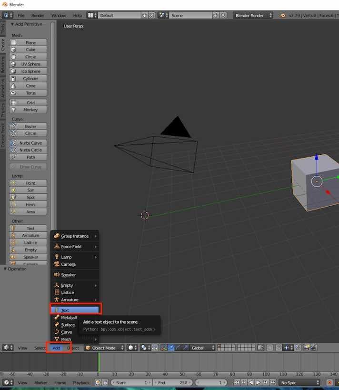Add an Armature from tool shelf panel

28,235
